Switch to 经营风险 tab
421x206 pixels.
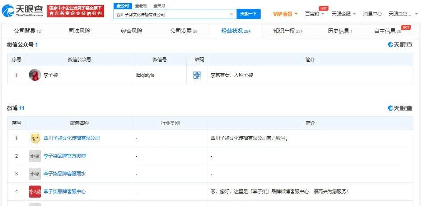(131, 31)
